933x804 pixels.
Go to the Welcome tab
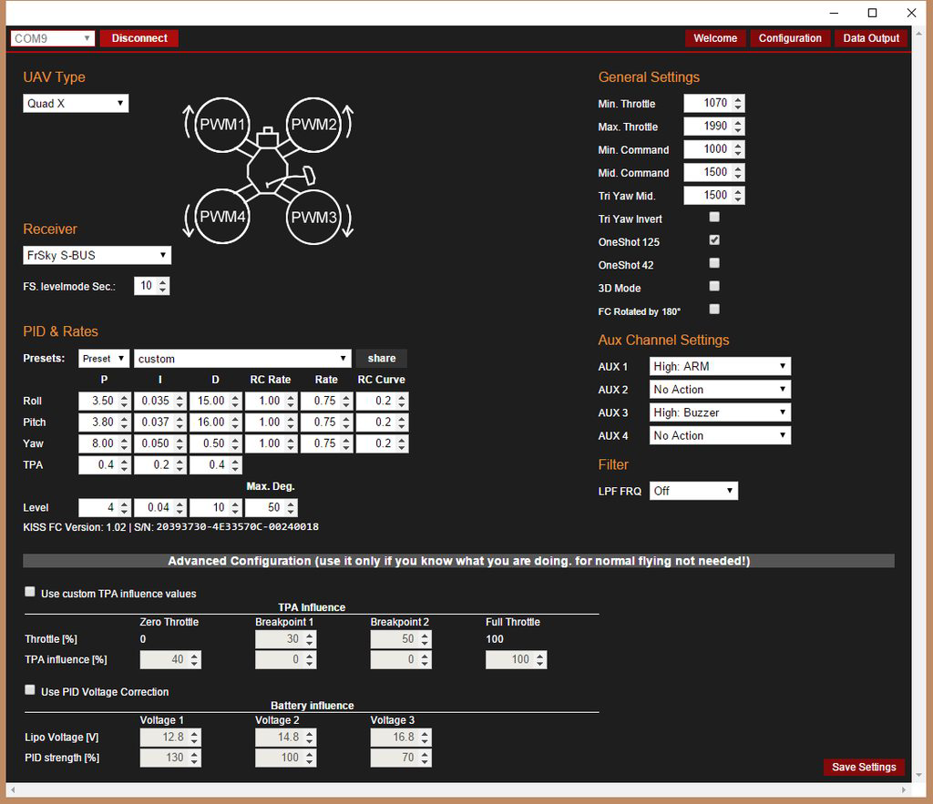[715, 38]
